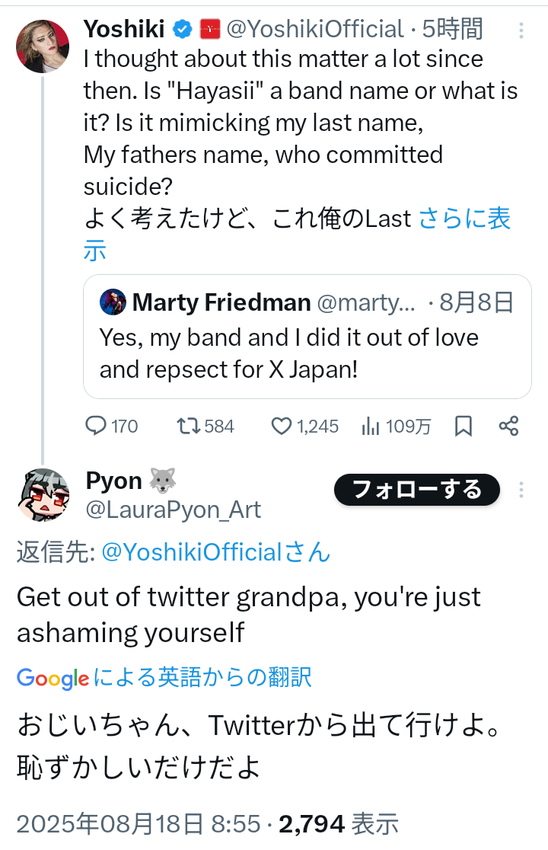
Task: Bookmark Yoshiki's tweet
Action: pos(463,426)
